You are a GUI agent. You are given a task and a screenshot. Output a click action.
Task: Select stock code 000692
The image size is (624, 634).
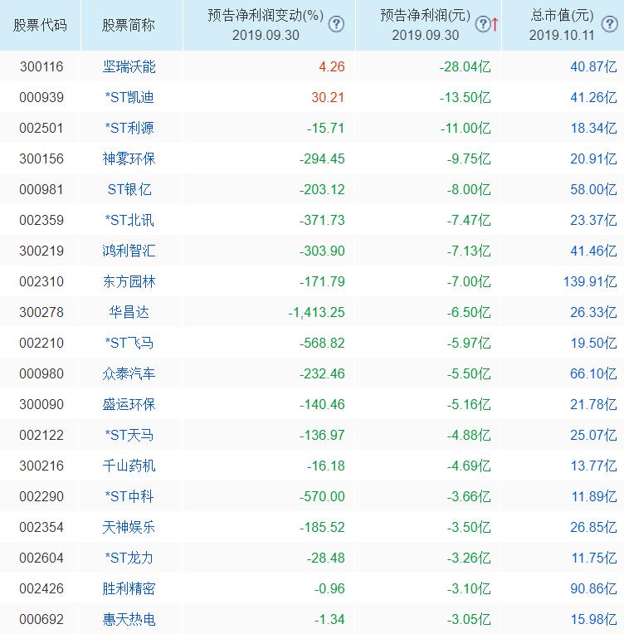pos(41,619)
